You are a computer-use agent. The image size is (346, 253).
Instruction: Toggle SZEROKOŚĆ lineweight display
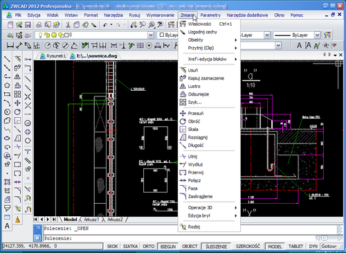(x=248, y=246)
